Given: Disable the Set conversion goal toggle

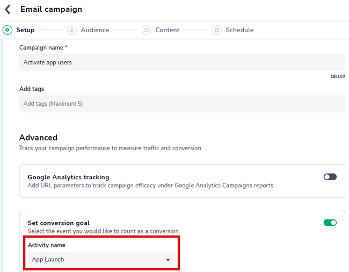Looking at the screenshot, I should 330,223.
